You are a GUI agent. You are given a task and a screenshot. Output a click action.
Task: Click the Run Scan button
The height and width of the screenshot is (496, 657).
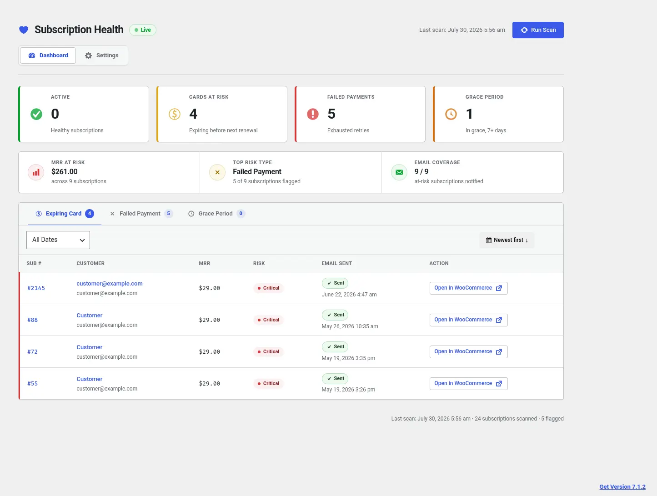click(538, 30)
